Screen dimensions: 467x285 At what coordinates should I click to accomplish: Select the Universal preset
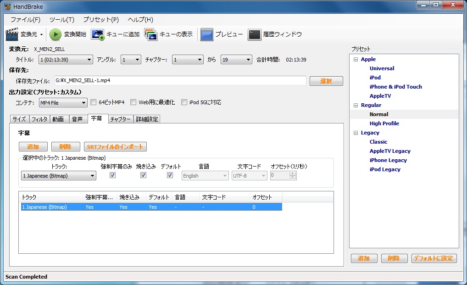pyautogui.click(x=382, y=68)
